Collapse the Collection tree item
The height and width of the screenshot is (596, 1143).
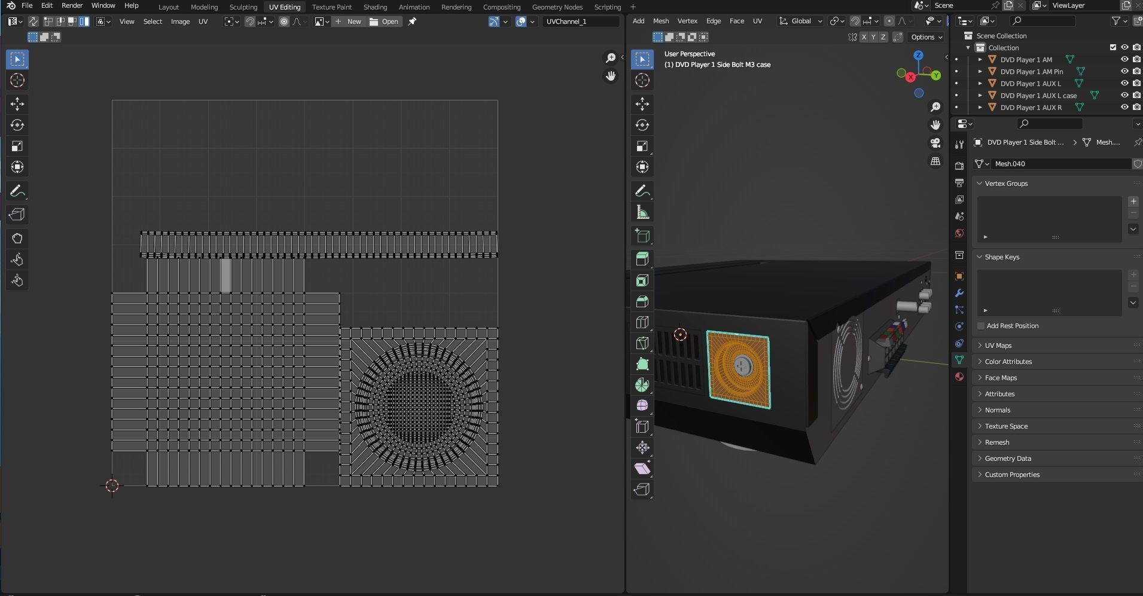coord(968,48)
